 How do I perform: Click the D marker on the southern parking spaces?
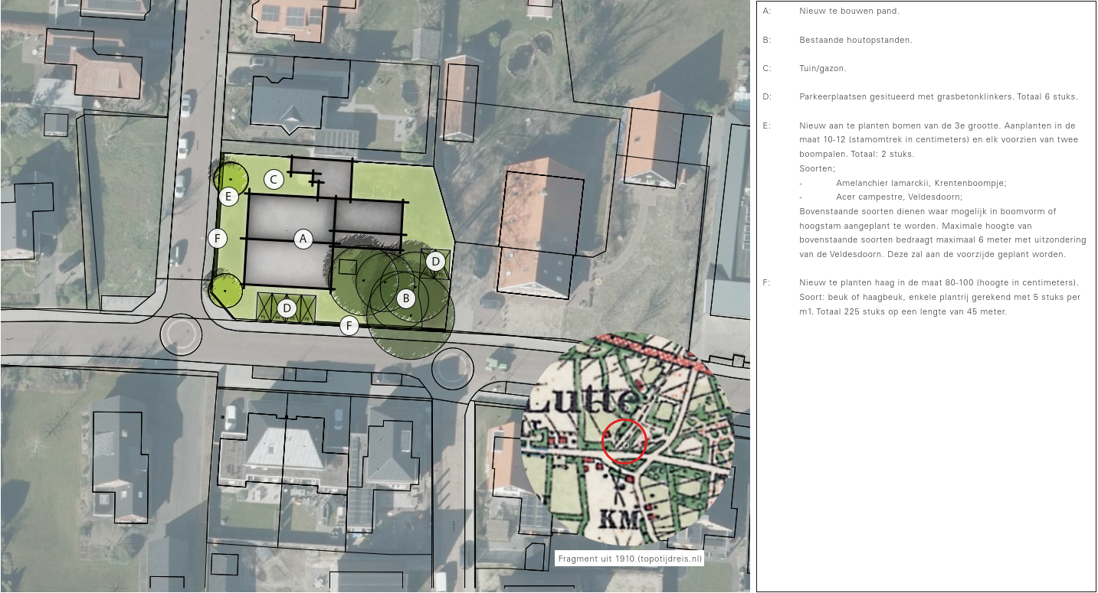tap(287, 308)
